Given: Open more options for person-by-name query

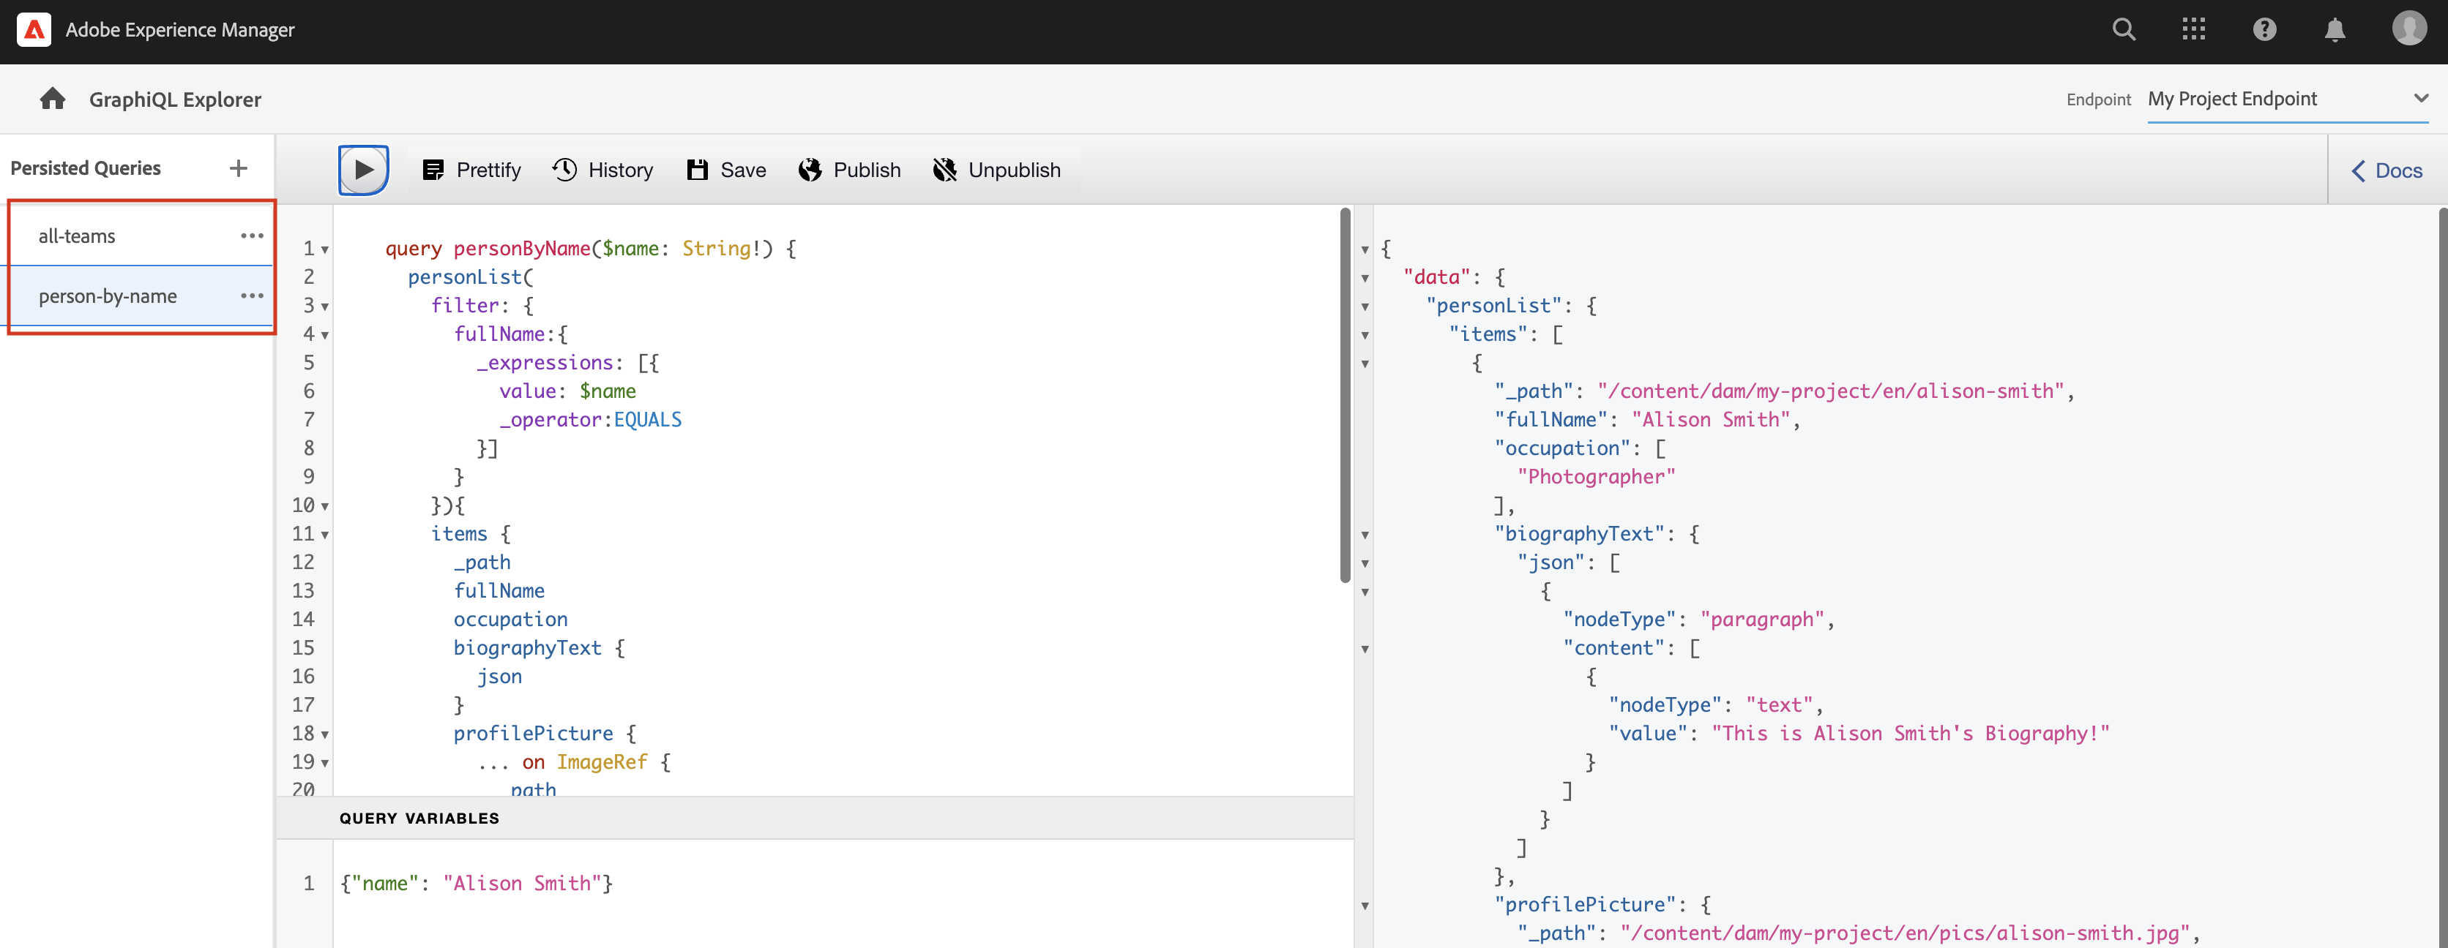Looking at the screenshot, I should pos(252,296).
